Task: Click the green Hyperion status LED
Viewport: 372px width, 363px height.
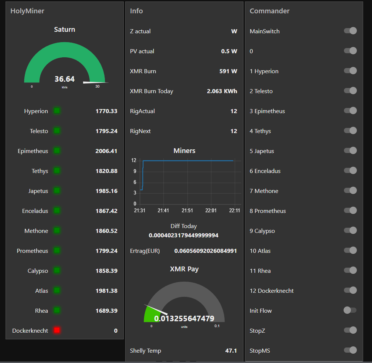Action: [x=57, y=111]
